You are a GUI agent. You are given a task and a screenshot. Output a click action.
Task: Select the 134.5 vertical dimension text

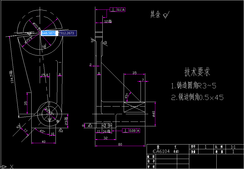pyautogui.click(x=11, y=76)
